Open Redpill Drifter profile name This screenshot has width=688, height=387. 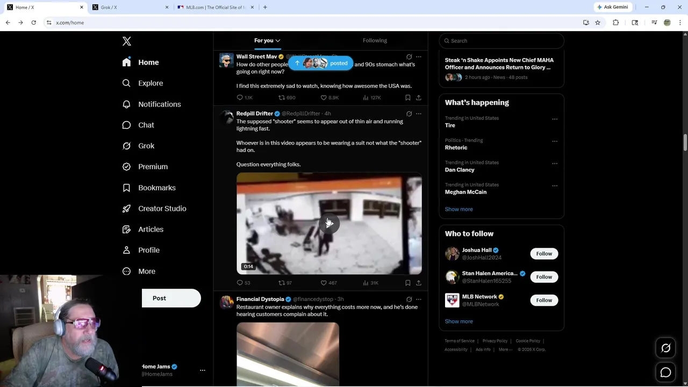pos(255,114)
